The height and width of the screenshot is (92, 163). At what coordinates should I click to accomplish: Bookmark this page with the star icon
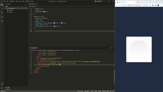[x=147, y=5]
